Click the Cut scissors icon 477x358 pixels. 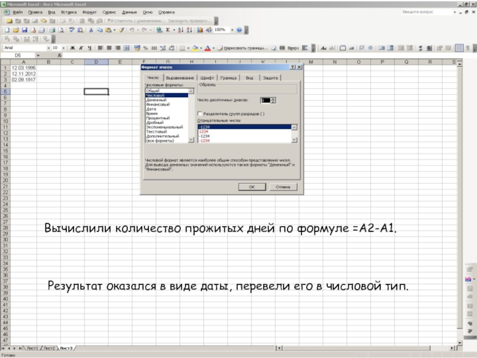[x=91, y=29]
